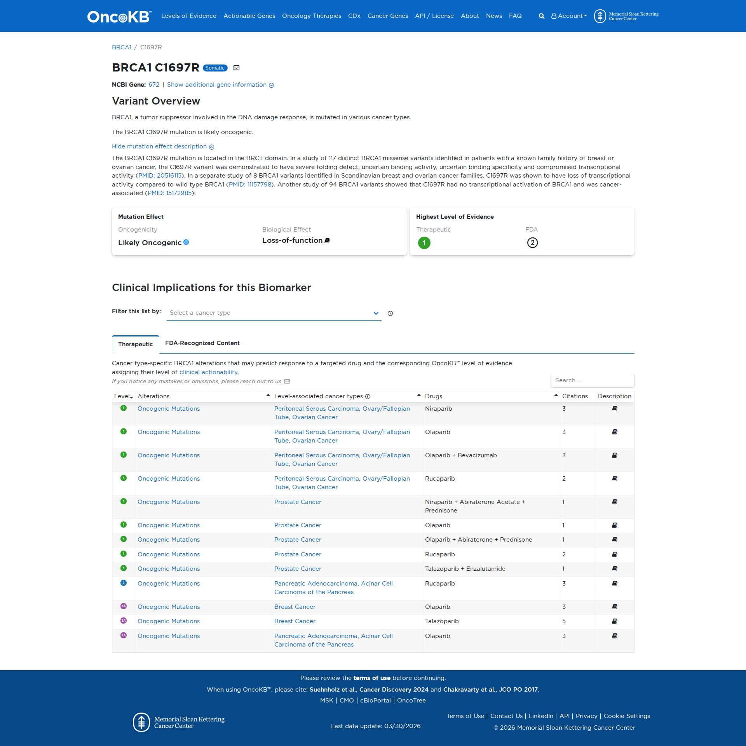Click the envelope icon after mistakes notice
This screenshot has width=746, height=746.
287,381
